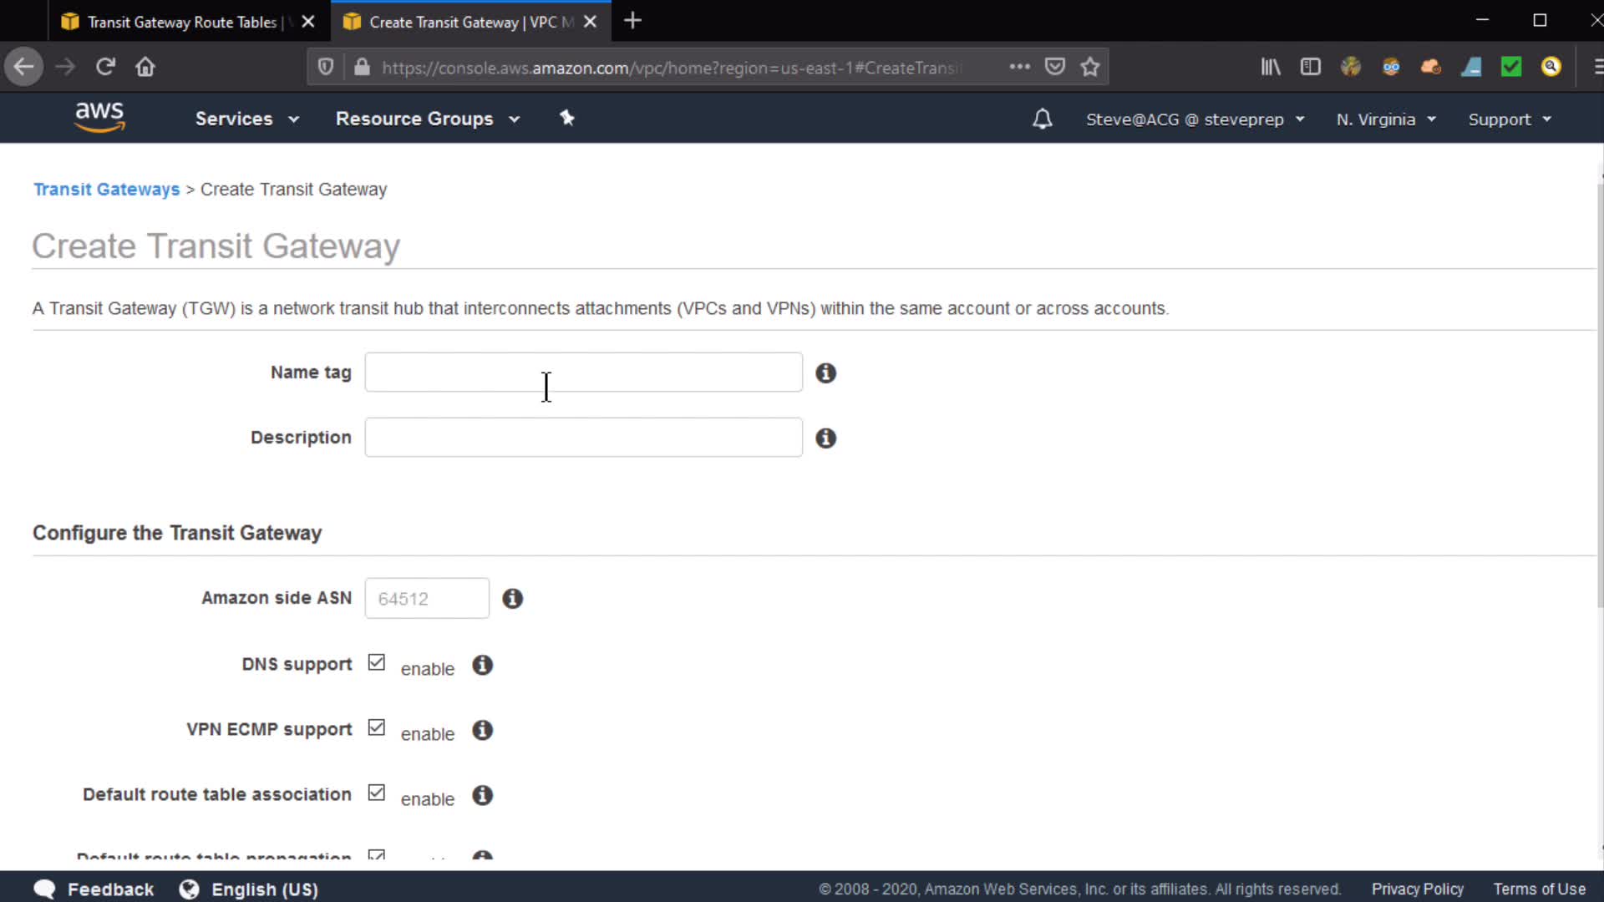Reload the page with refresh icon
Image resolution: width=1604 pixels, height=902 pixels.
(105, 67)
